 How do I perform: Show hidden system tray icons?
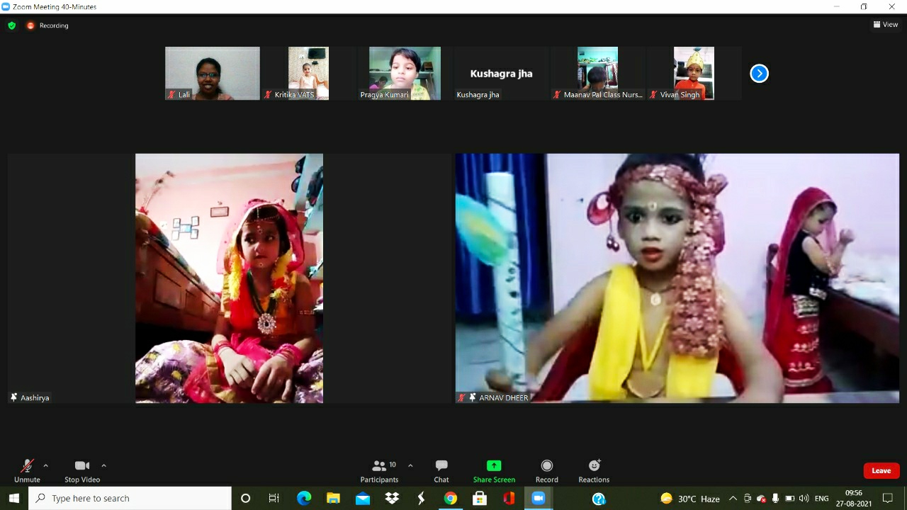733,499
